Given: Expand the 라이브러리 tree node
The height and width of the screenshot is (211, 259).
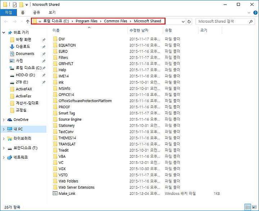Looking at the screenshot, I should click(x=4, y=139).
